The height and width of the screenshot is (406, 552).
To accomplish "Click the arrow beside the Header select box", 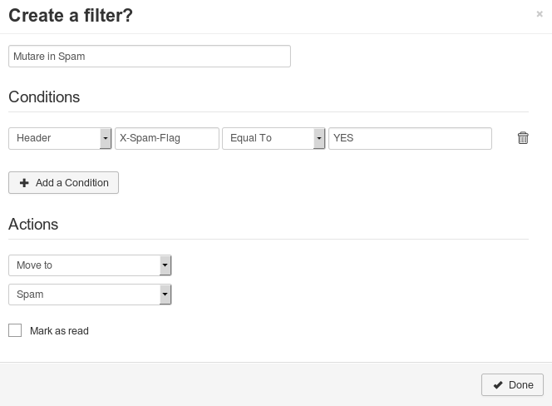I will (106, 138).
